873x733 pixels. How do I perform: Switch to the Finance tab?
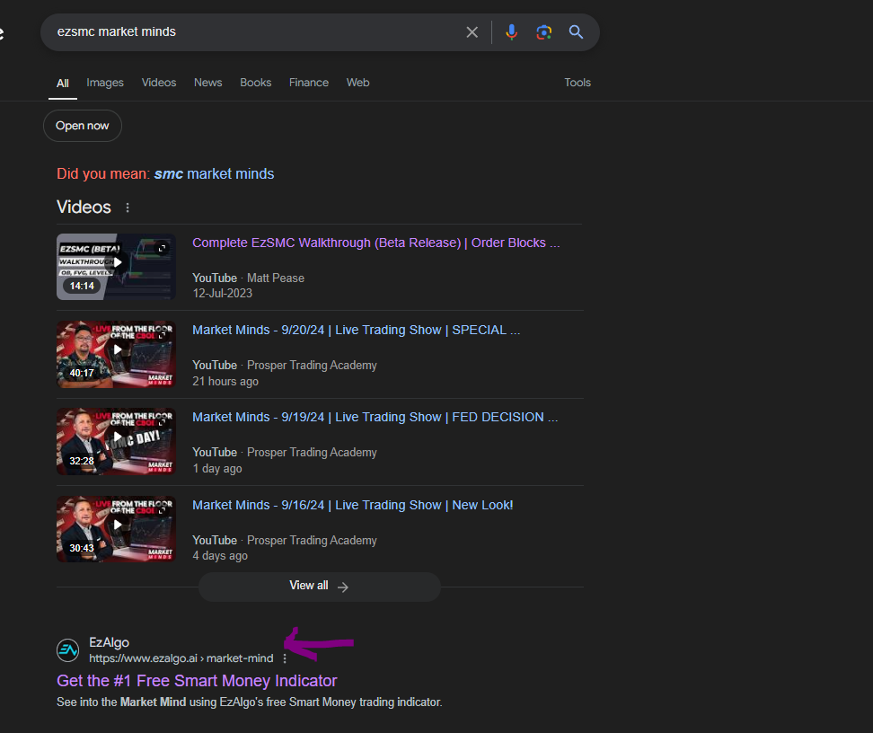click(x=309, y=83)
